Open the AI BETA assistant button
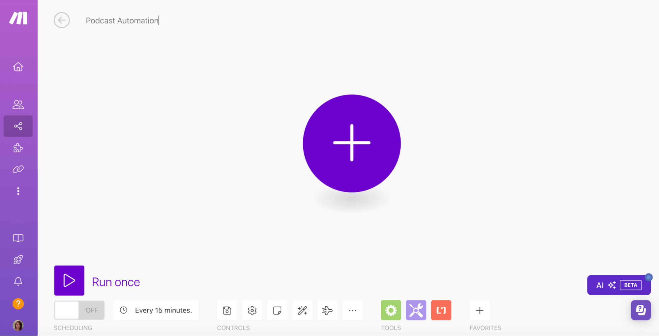 click(619, 285)
